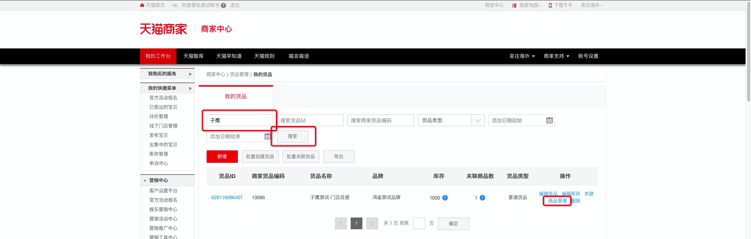
Task: Click the 导出 button
Action: [x=339, y=157]
